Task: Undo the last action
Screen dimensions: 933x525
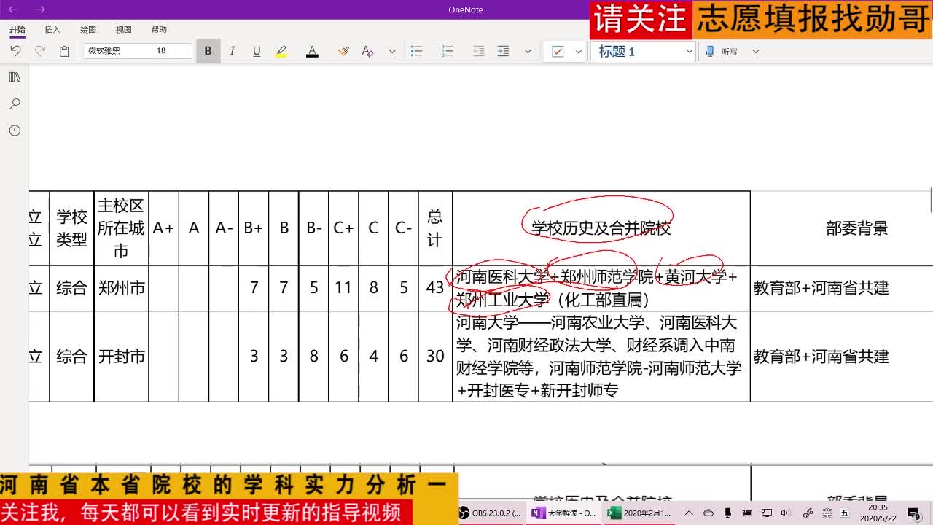Action: [x=15, y=51]
